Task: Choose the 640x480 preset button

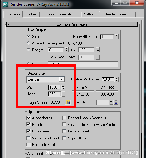Action: click(x=83, y=94)
